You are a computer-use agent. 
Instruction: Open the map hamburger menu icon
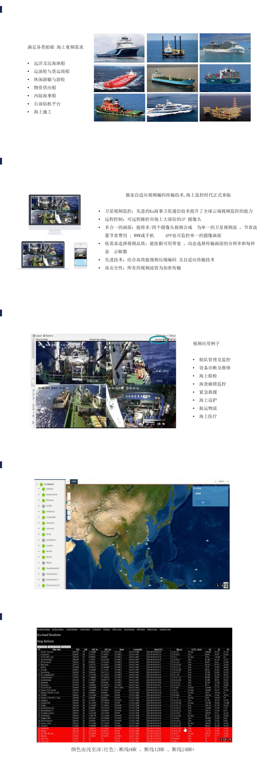click(69, 488)
